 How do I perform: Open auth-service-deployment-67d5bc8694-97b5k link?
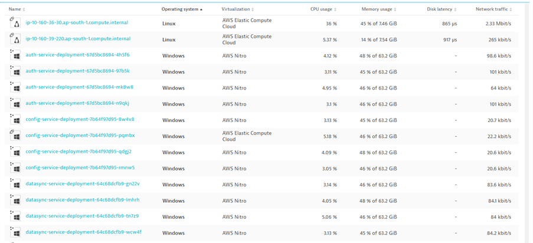77,71
